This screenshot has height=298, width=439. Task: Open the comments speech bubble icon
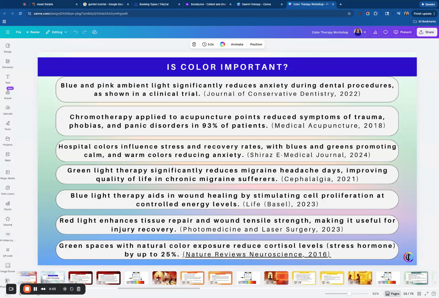(386, 32)
